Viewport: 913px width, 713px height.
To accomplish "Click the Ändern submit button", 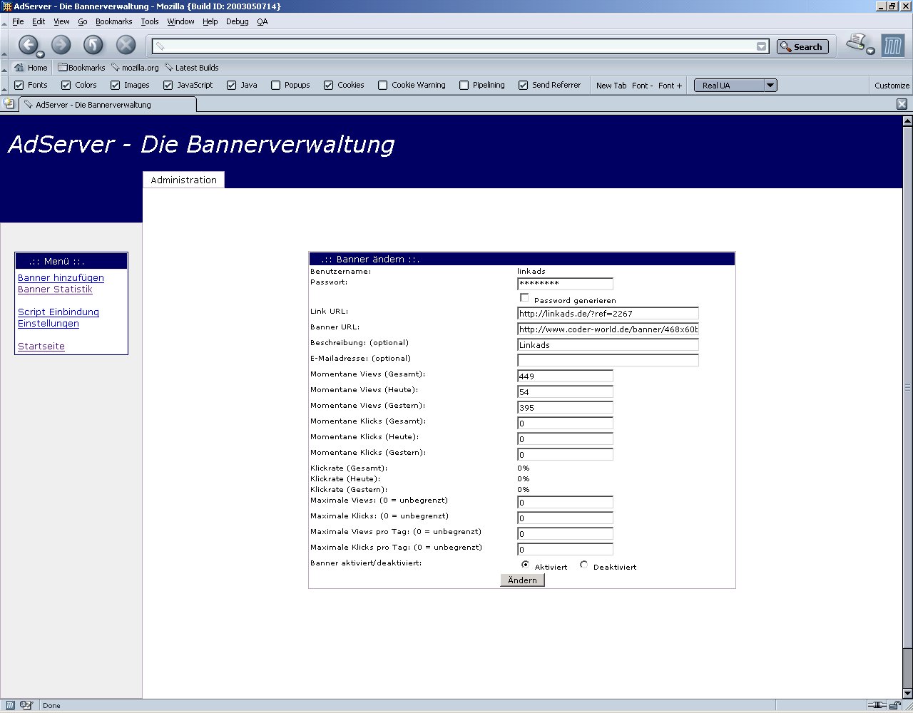I will [522, 580].
